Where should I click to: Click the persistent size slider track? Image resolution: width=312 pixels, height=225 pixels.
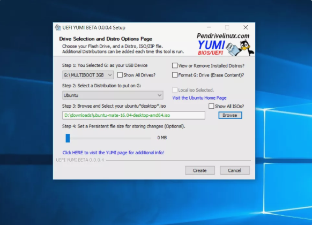(x=110, y=138)
